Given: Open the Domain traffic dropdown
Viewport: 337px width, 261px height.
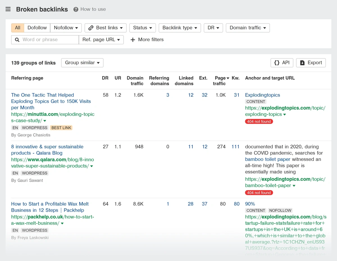Looking at the screenshot, I should click(x=248, y=28).
